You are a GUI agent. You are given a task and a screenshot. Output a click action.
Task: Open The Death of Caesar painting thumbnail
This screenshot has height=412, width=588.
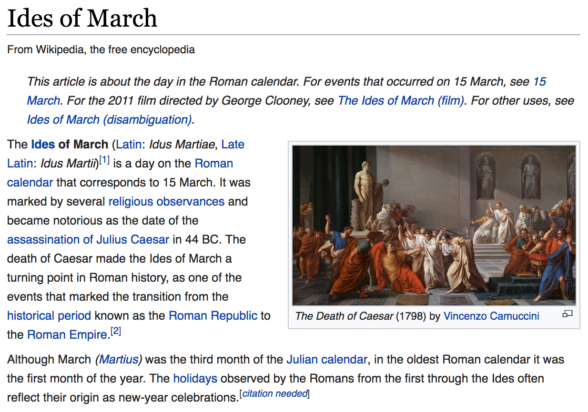[x=434, y=225]
